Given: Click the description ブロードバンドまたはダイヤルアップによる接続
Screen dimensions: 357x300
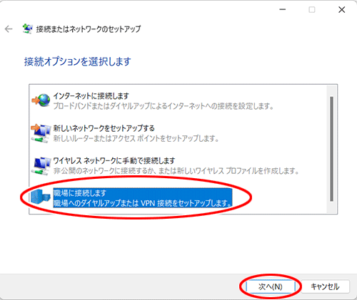Looking at the screenshot, I should click(x=164, y=106).
